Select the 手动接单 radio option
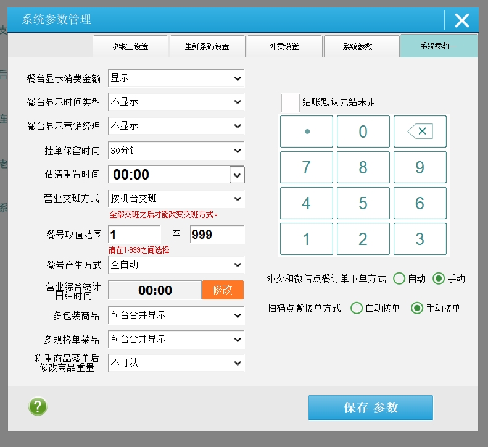The height and width of the screenshot is (447, 488). tap(417, 308)
